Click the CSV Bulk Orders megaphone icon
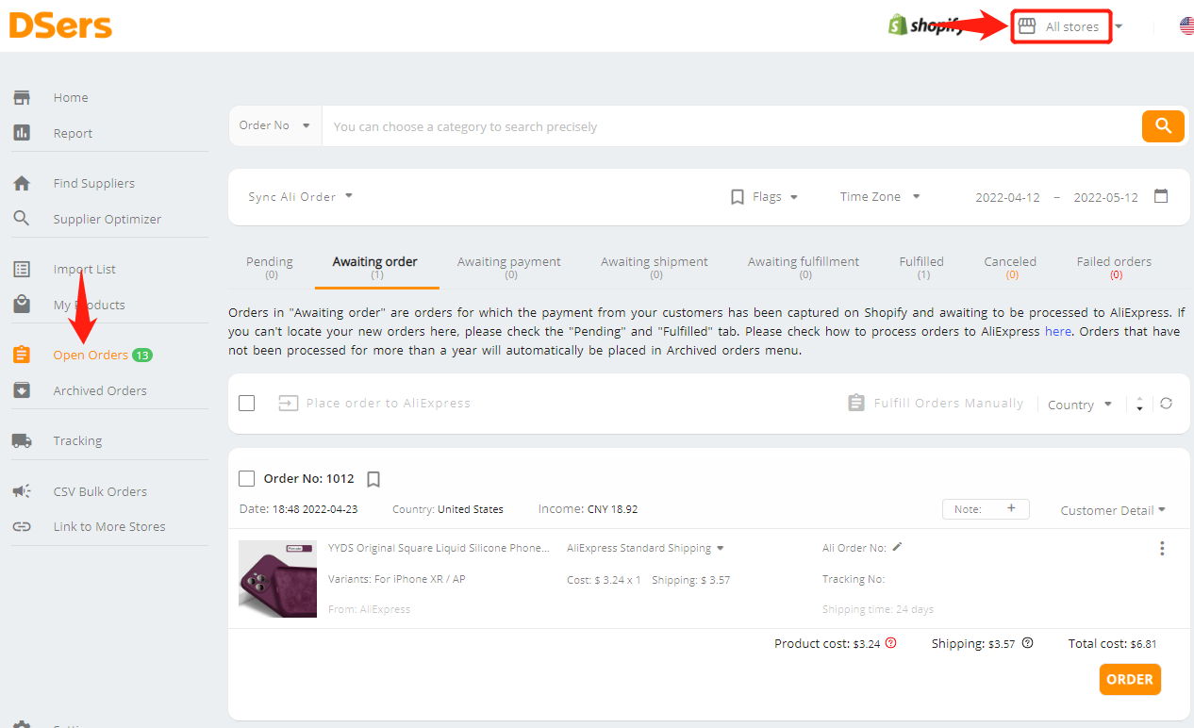Screen dimensions: 1194x728 pos(22,491)
